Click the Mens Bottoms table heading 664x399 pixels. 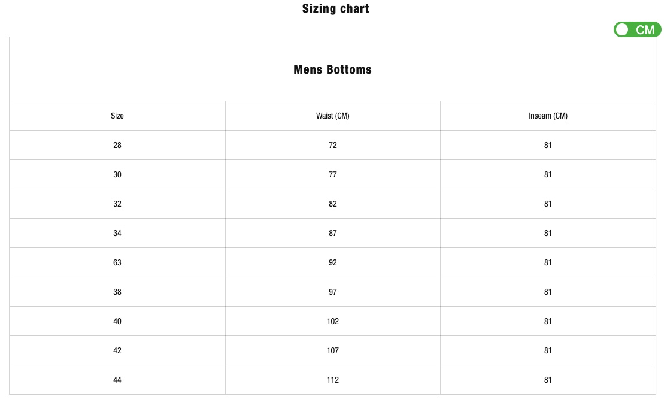tap(332, 69)
